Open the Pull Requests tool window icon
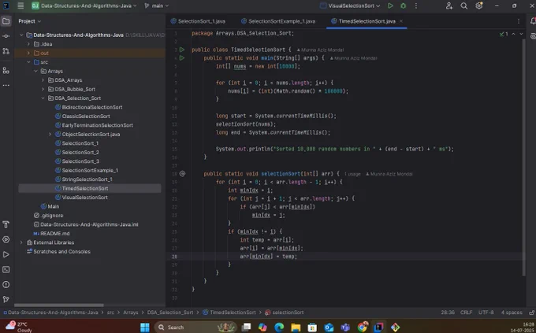Image resolution: width=536 pixels, height=333 pixels. [6, 51]
